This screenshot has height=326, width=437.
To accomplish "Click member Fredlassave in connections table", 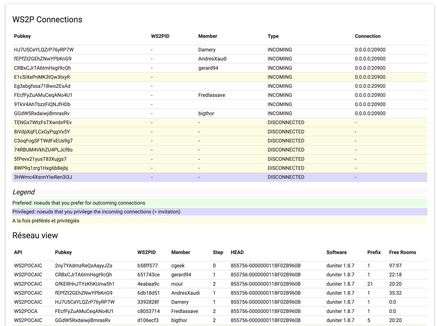I will click(x=211, y=95).
